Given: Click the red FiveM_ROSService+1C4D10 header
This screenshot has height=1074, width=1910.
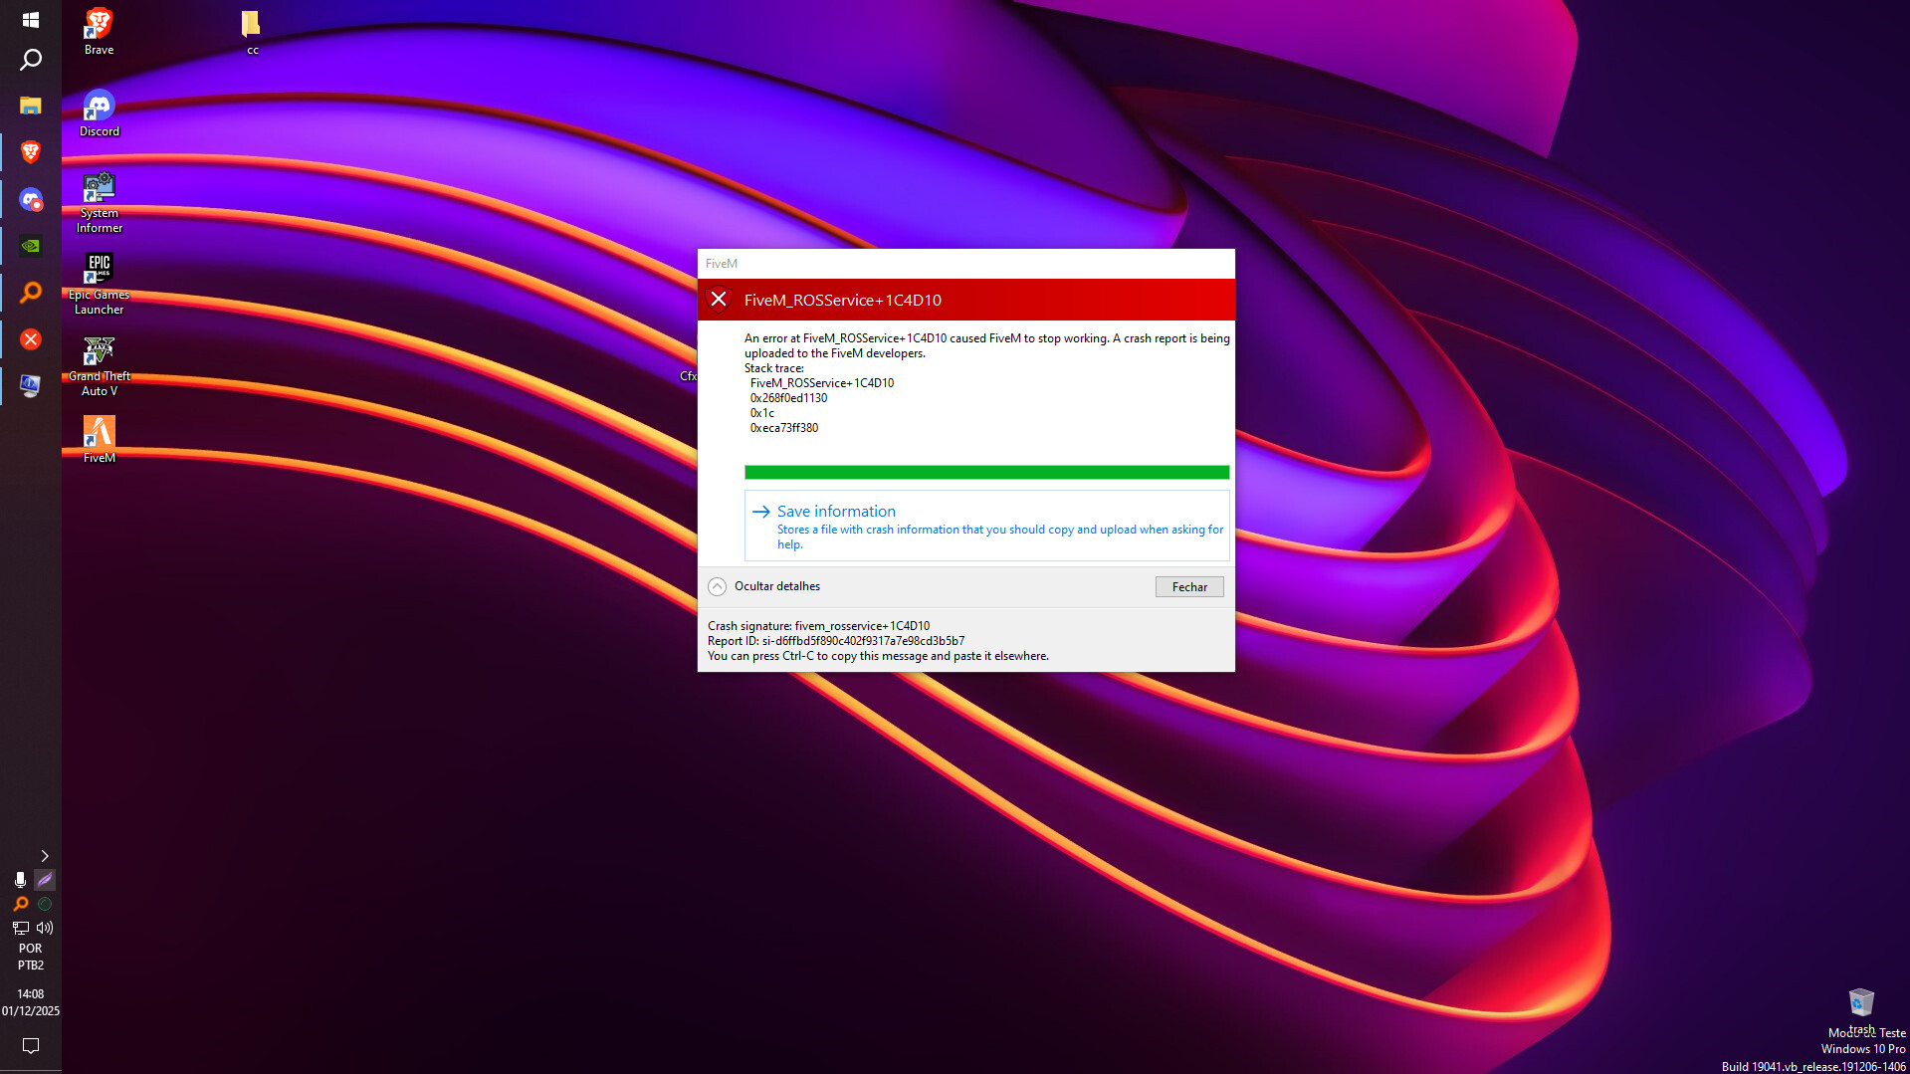Looking at the screenshot, I should pyautogui.click(x=965, y=300).
